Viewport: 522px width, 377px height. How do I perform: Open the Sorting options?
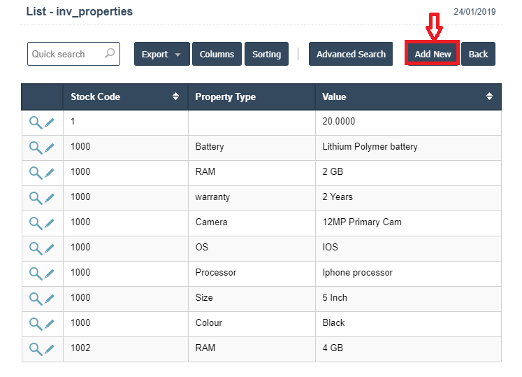pos(266,55)
